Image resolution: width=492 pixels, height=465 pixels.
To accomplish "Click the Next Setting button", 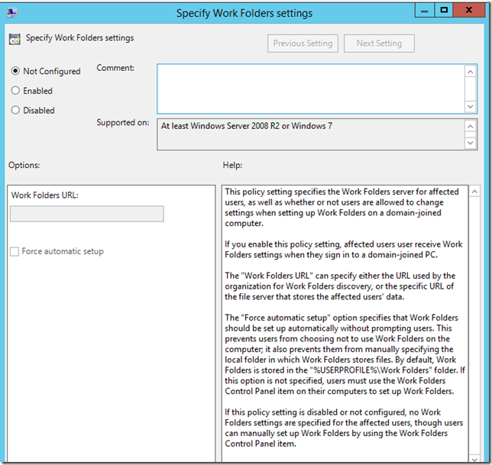I will [379, 44].
